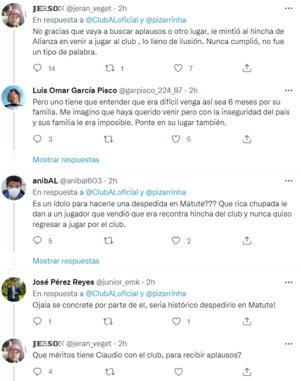Open more options on JERSON's first tweet

pyautogui.click(x=289, y=8)
